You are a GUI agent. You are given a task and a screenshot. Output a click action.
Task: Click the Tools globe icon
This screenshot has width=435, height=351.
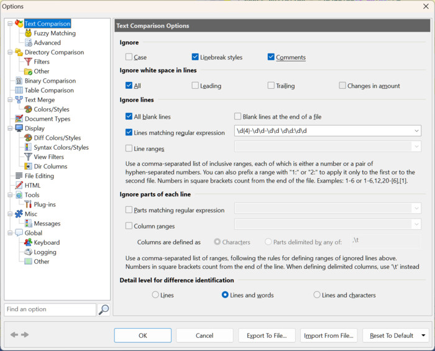pos(19,195)
